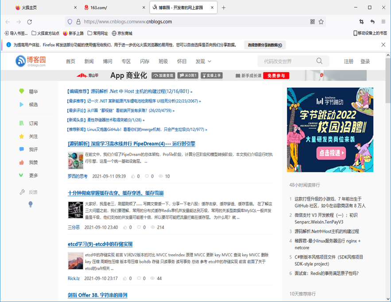Open the 京东商城 bookmark

point(122,33)
